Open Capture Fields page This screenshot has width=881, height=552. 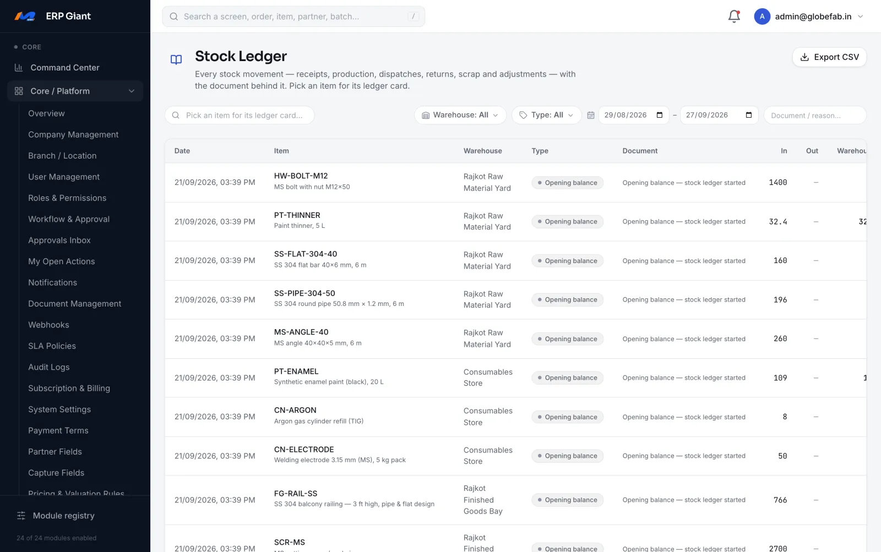[56, 473]
